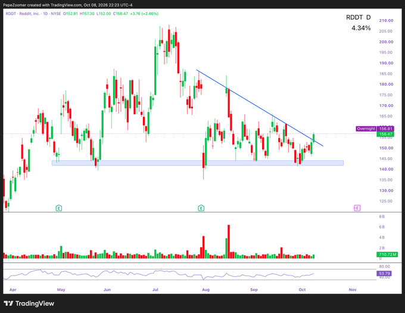Click the 140.00 price axis label
This screenshot has height=313, width=405.
pos(386,169)
